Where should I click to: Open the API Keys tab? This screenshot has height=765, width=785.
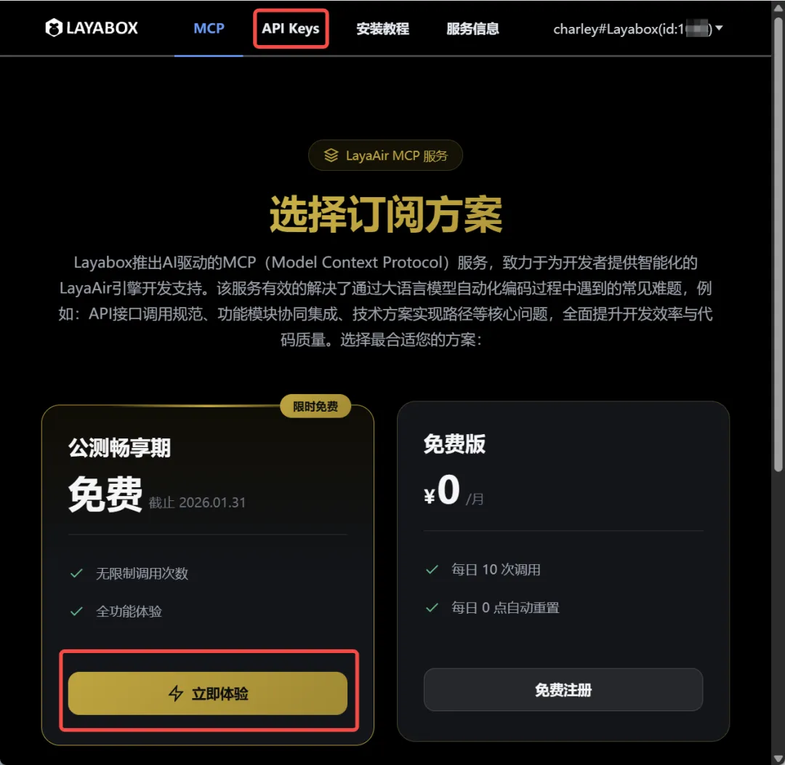pos(290,28)
